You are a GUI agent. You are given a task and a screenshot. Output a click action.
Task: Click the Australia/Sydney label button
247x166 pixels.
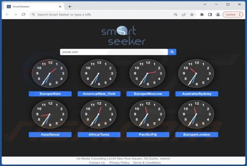coord(197,94)
